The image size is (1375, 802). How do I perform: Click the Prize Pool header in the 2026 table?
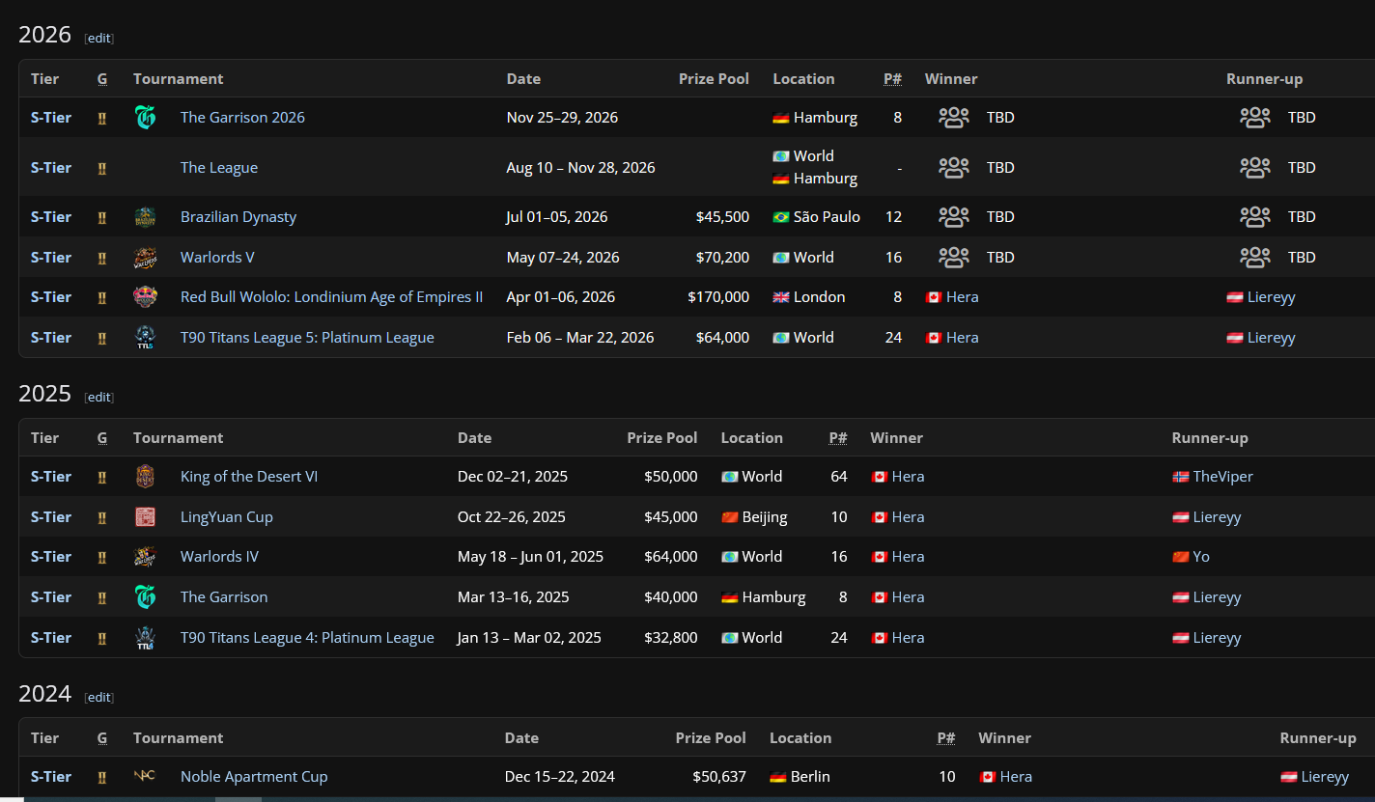tap(714, 79)
